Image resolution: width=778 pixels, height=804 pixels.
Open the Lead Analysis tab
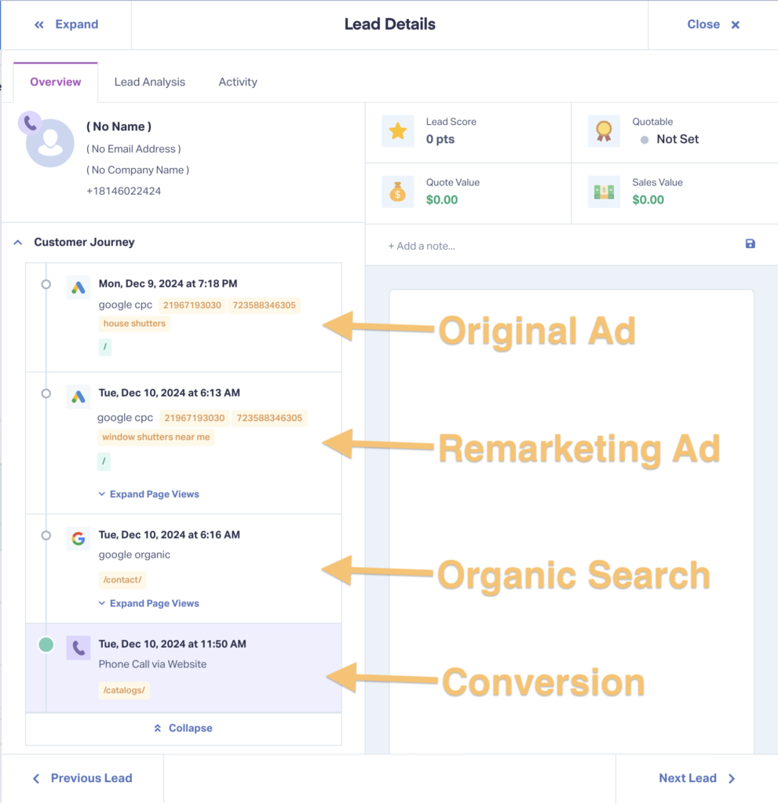click(x=150, y=82)
